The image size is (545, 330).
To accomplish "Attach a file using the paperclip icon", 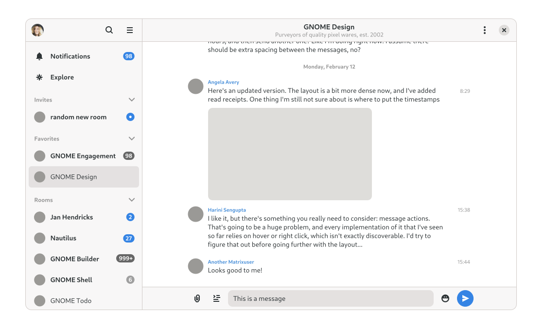I will click(x=197, y=298).
